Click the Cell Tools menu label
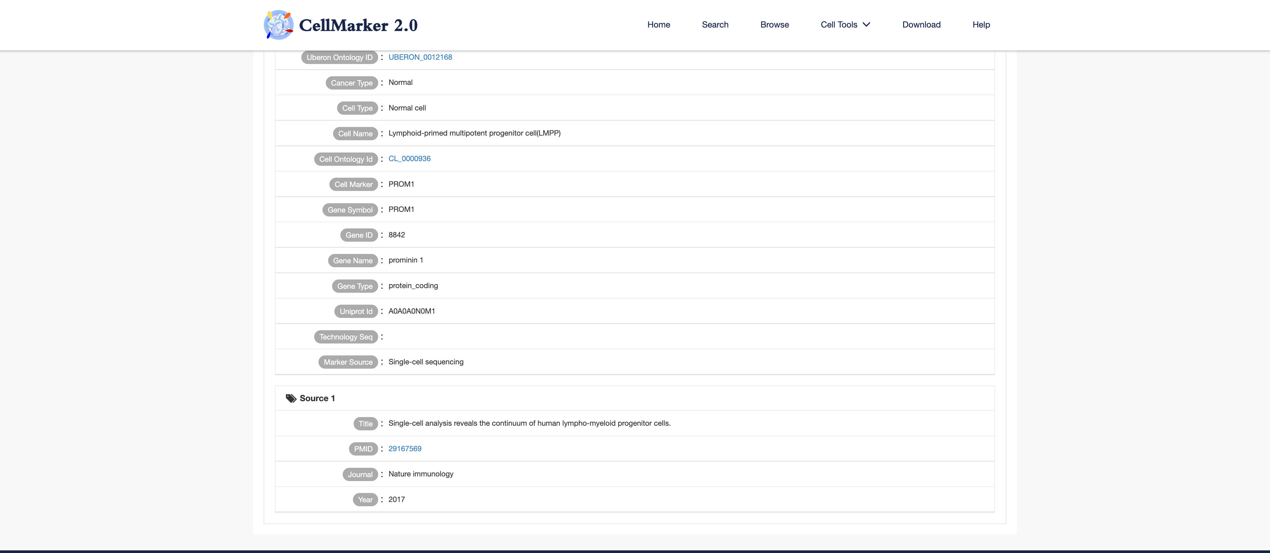1270x553 pixels. (838, 25)
